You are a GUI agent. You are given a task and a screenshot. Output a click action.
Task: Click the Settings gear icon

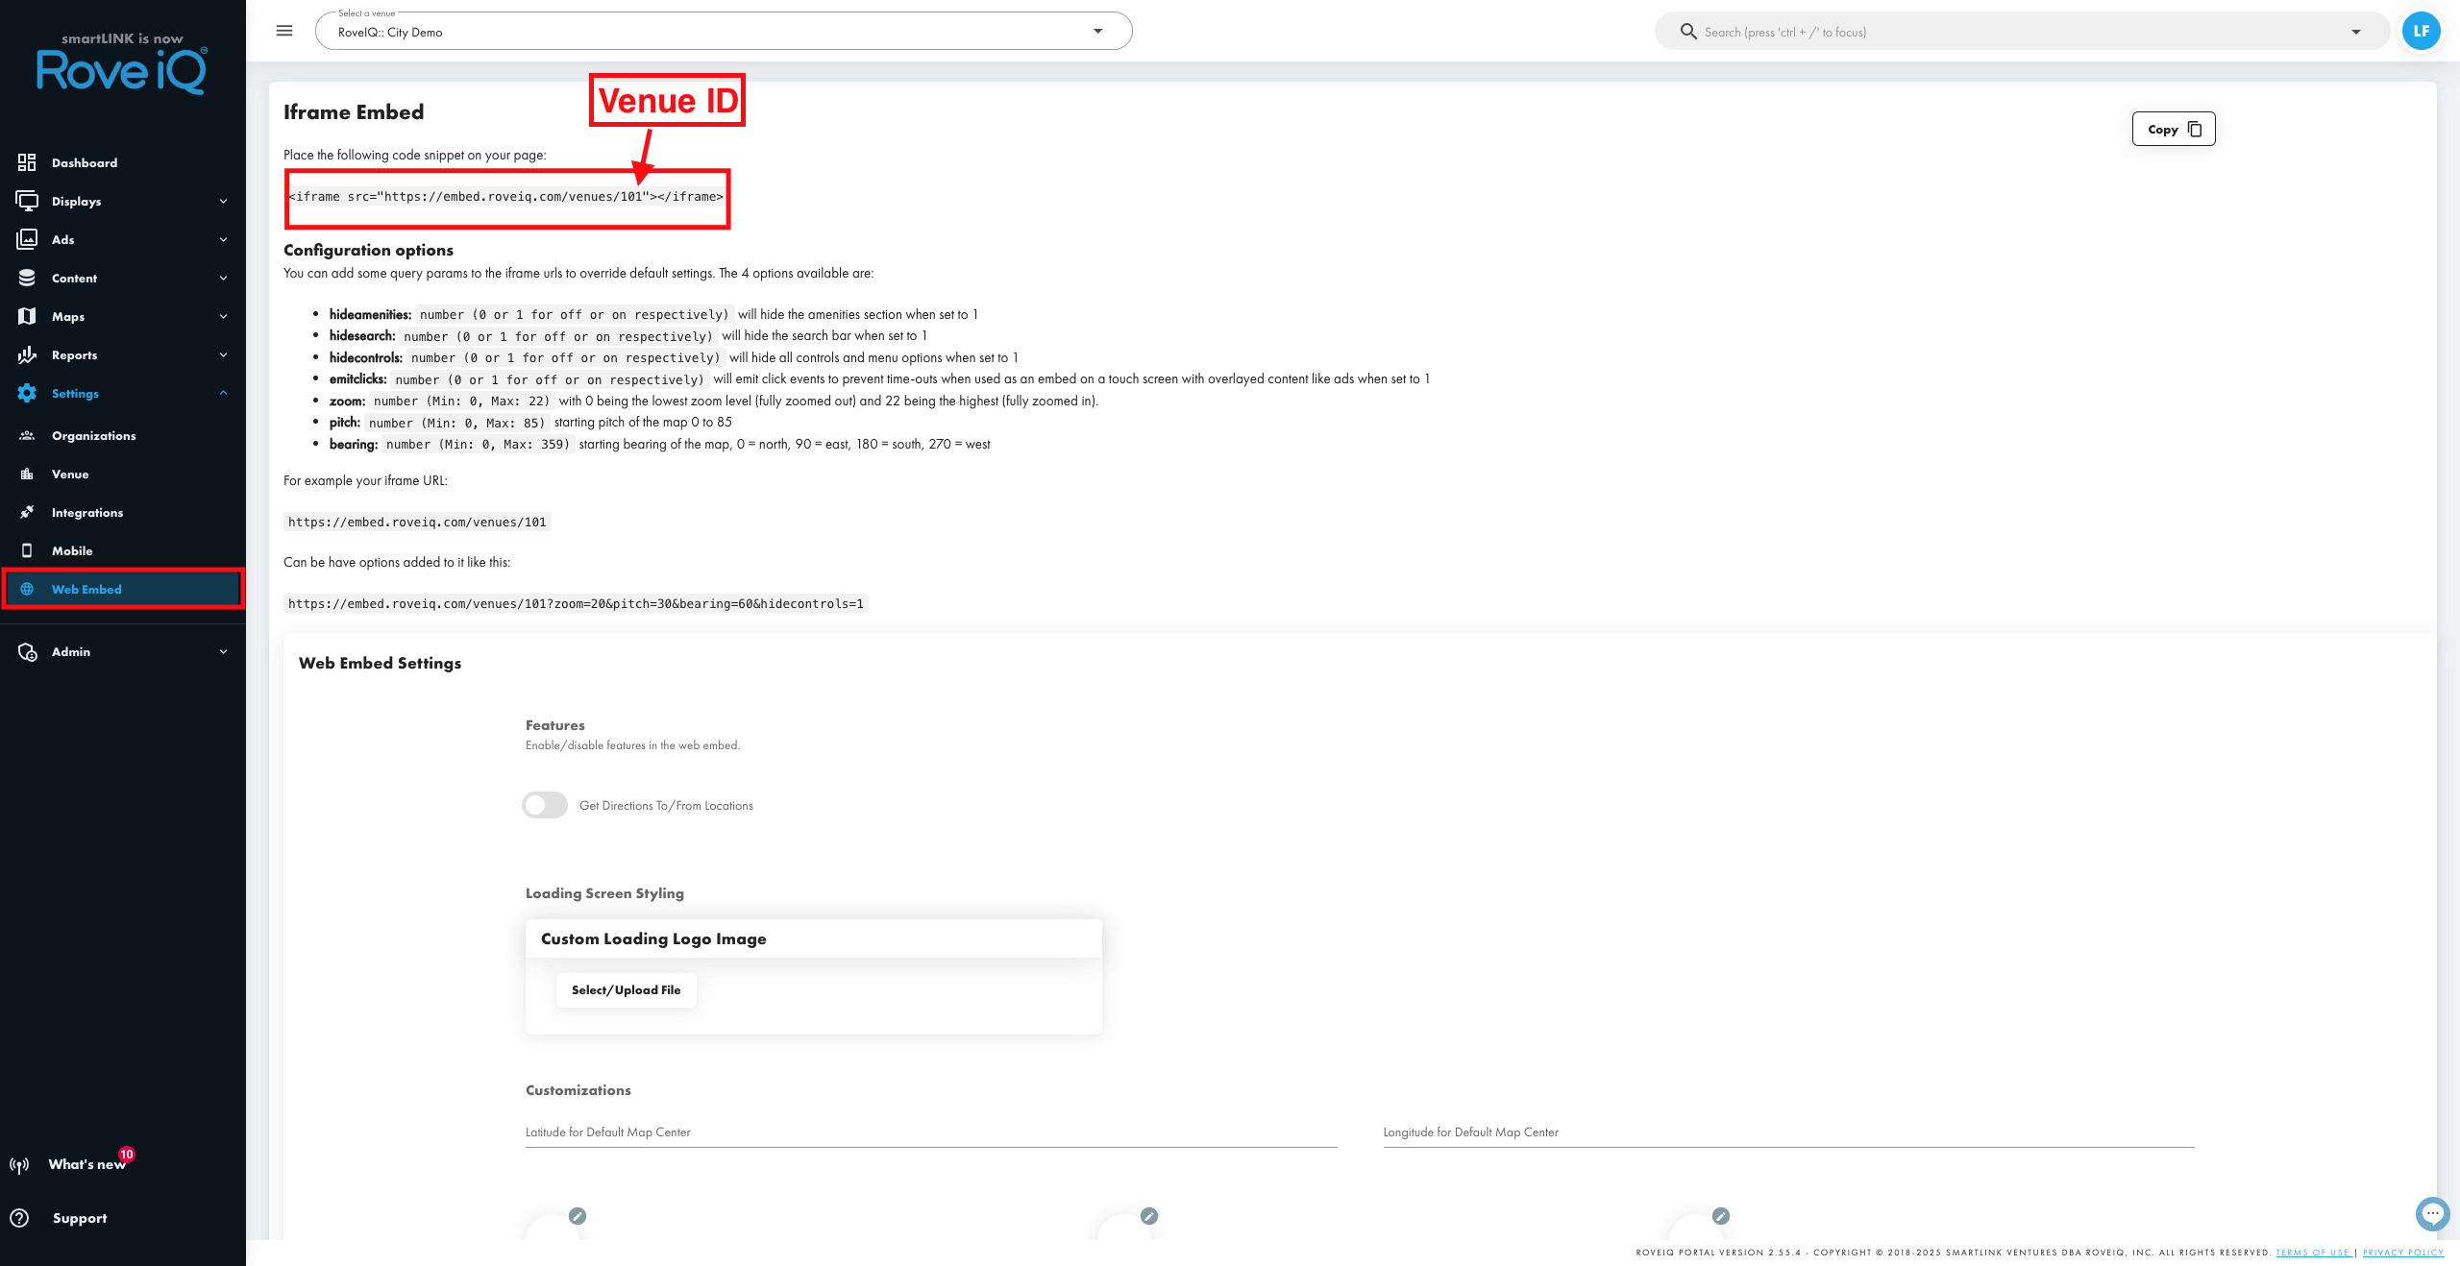tap(27, 393)
